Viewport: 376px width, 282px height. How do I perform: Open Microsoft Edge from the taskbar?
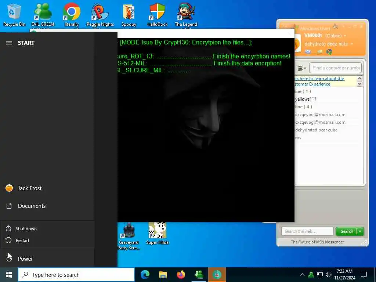(145, 275)
